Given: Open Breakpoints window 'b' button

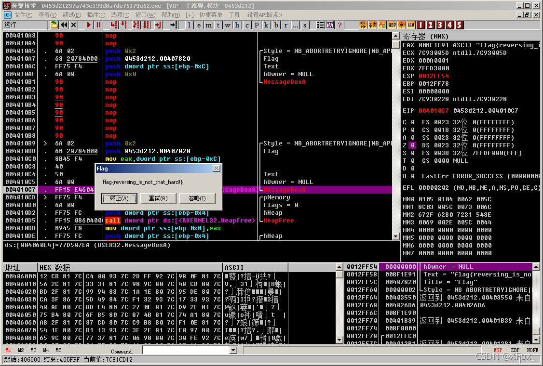Looking at the screenshot, I should [x=276, y=25].
